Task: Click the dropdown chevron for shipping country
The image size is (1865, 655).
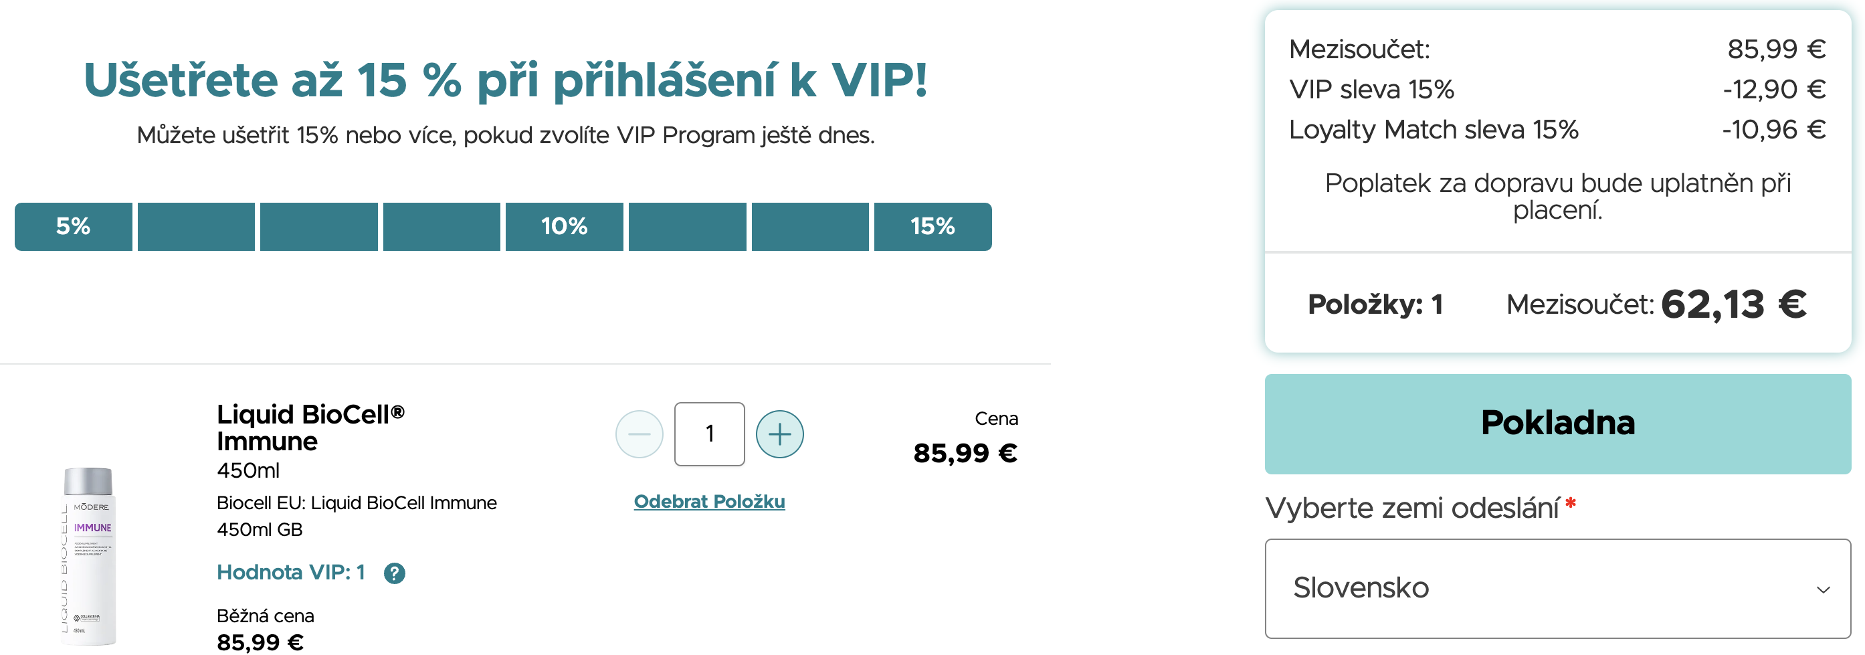Action: coord(1822,589)
